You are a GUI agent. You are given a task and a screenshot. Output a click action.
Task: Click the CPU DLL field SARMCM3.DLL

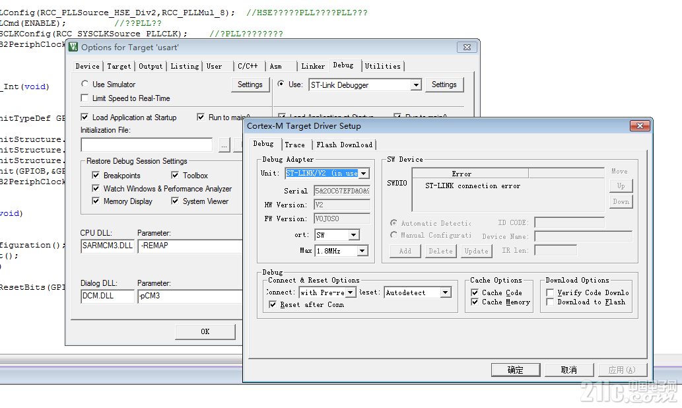[x=108, y=246]
